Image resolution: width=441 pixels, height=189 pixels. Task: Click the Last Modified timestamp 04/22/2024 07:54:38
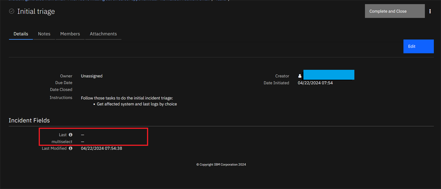pos(101,149)
